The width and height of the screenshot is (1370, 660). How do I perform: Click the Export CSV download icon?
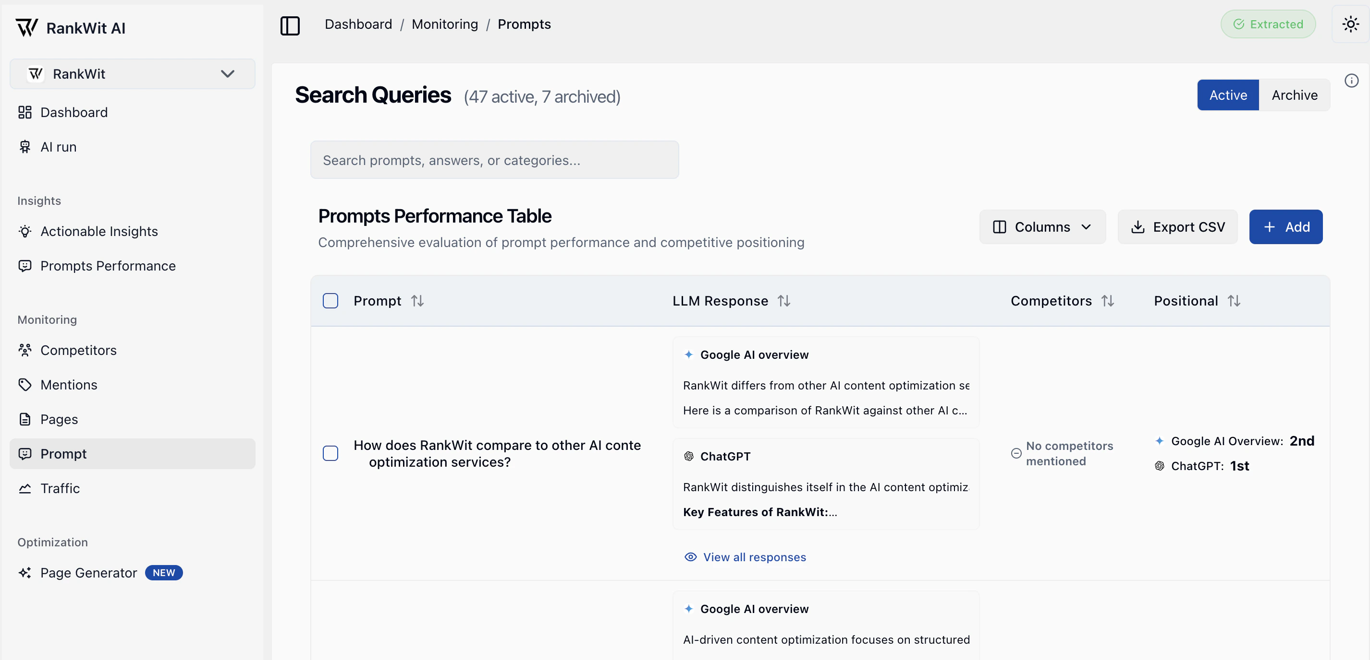1138,227
